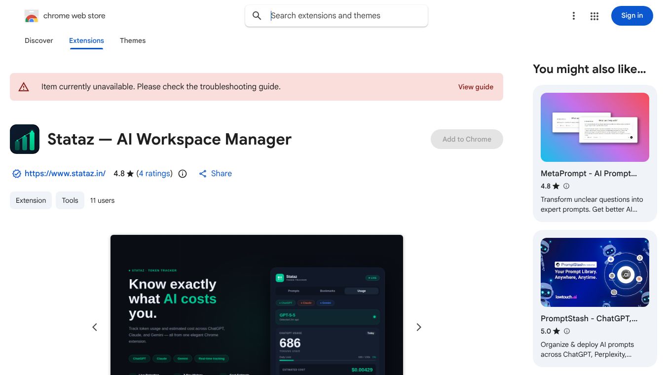The image size is (667, 375).
Task: Click the share icon
Action: [x=203, y=174]
